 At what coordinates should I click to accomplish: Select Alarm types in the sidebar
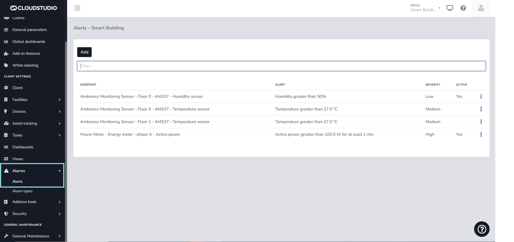22,191
